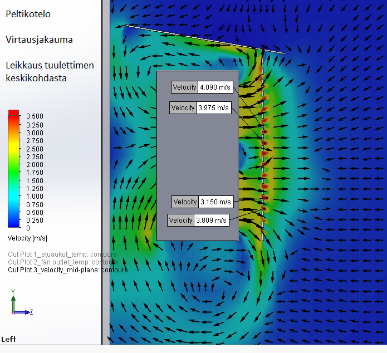Click the Left view orientation label

[x=8, y=339]
